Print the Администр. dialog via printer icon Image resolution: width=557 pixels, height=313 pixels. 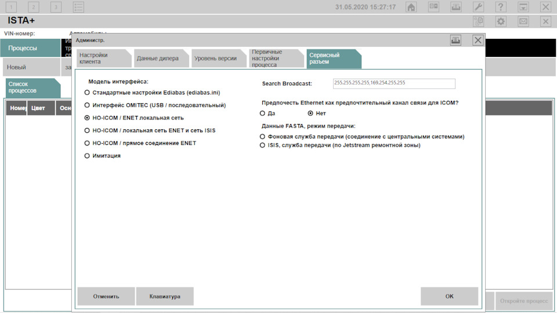pos(455,40)
